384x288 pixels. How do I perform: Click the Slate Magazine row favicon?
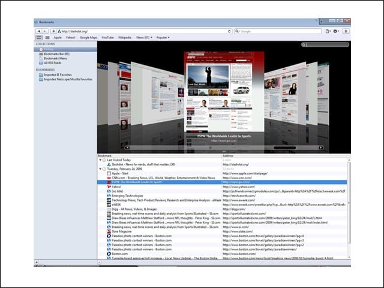pos(109,232)
